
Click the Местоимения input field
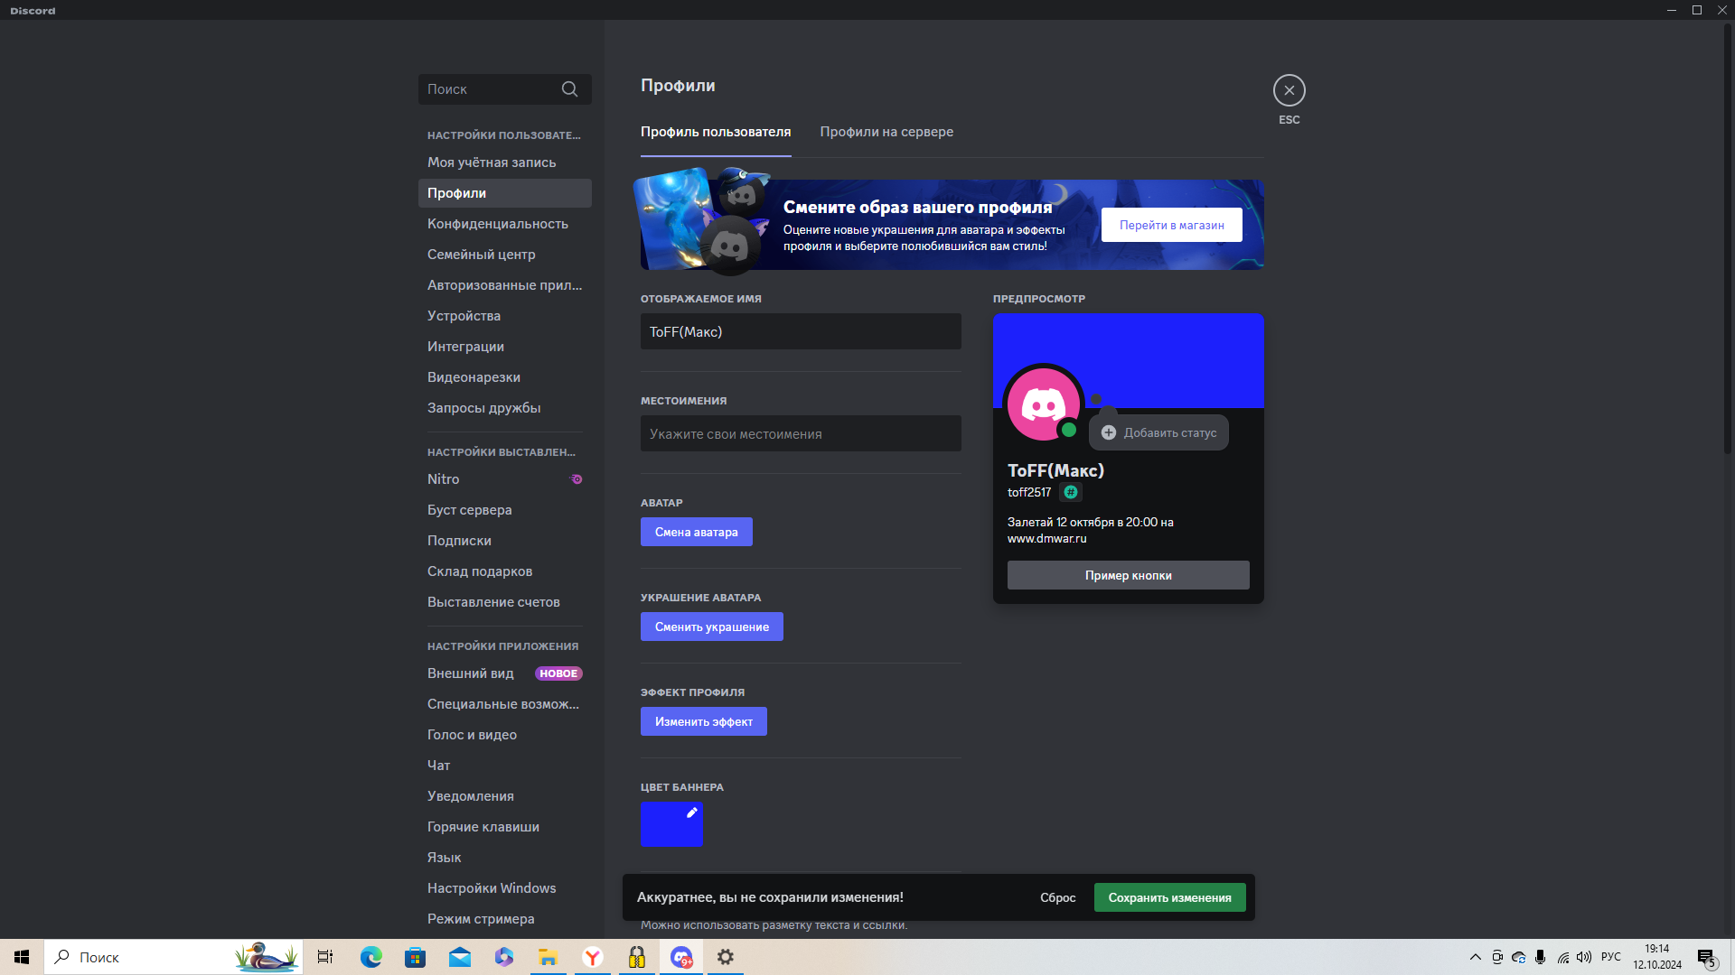(x=801, y=433)
